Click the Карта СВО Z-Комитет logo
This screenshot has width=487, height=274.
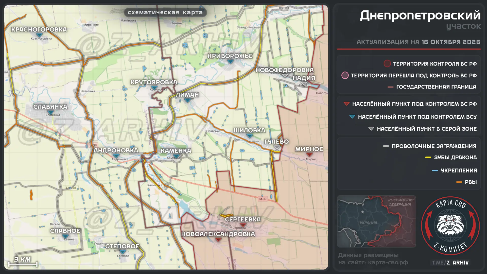tap(450, 226)
